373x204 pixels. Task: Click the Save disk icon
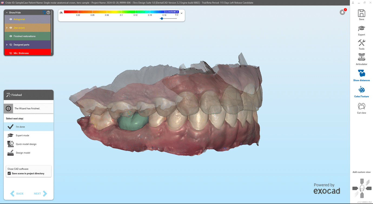pos(361,13)
